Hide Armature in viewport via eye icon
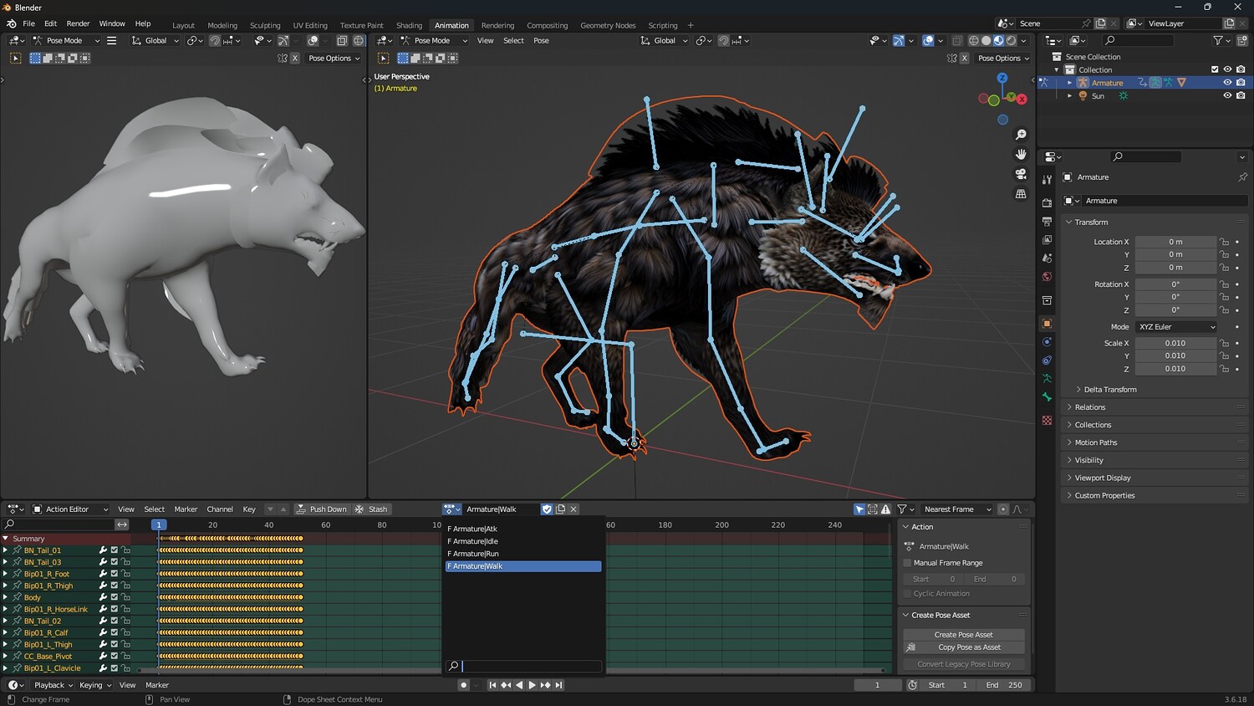 [1227, 83]
